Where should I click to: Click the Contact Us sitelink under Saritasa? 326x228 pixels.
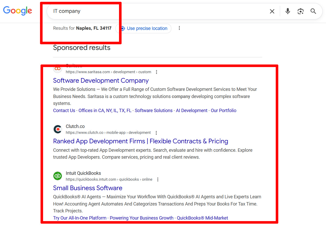point(64,110)
